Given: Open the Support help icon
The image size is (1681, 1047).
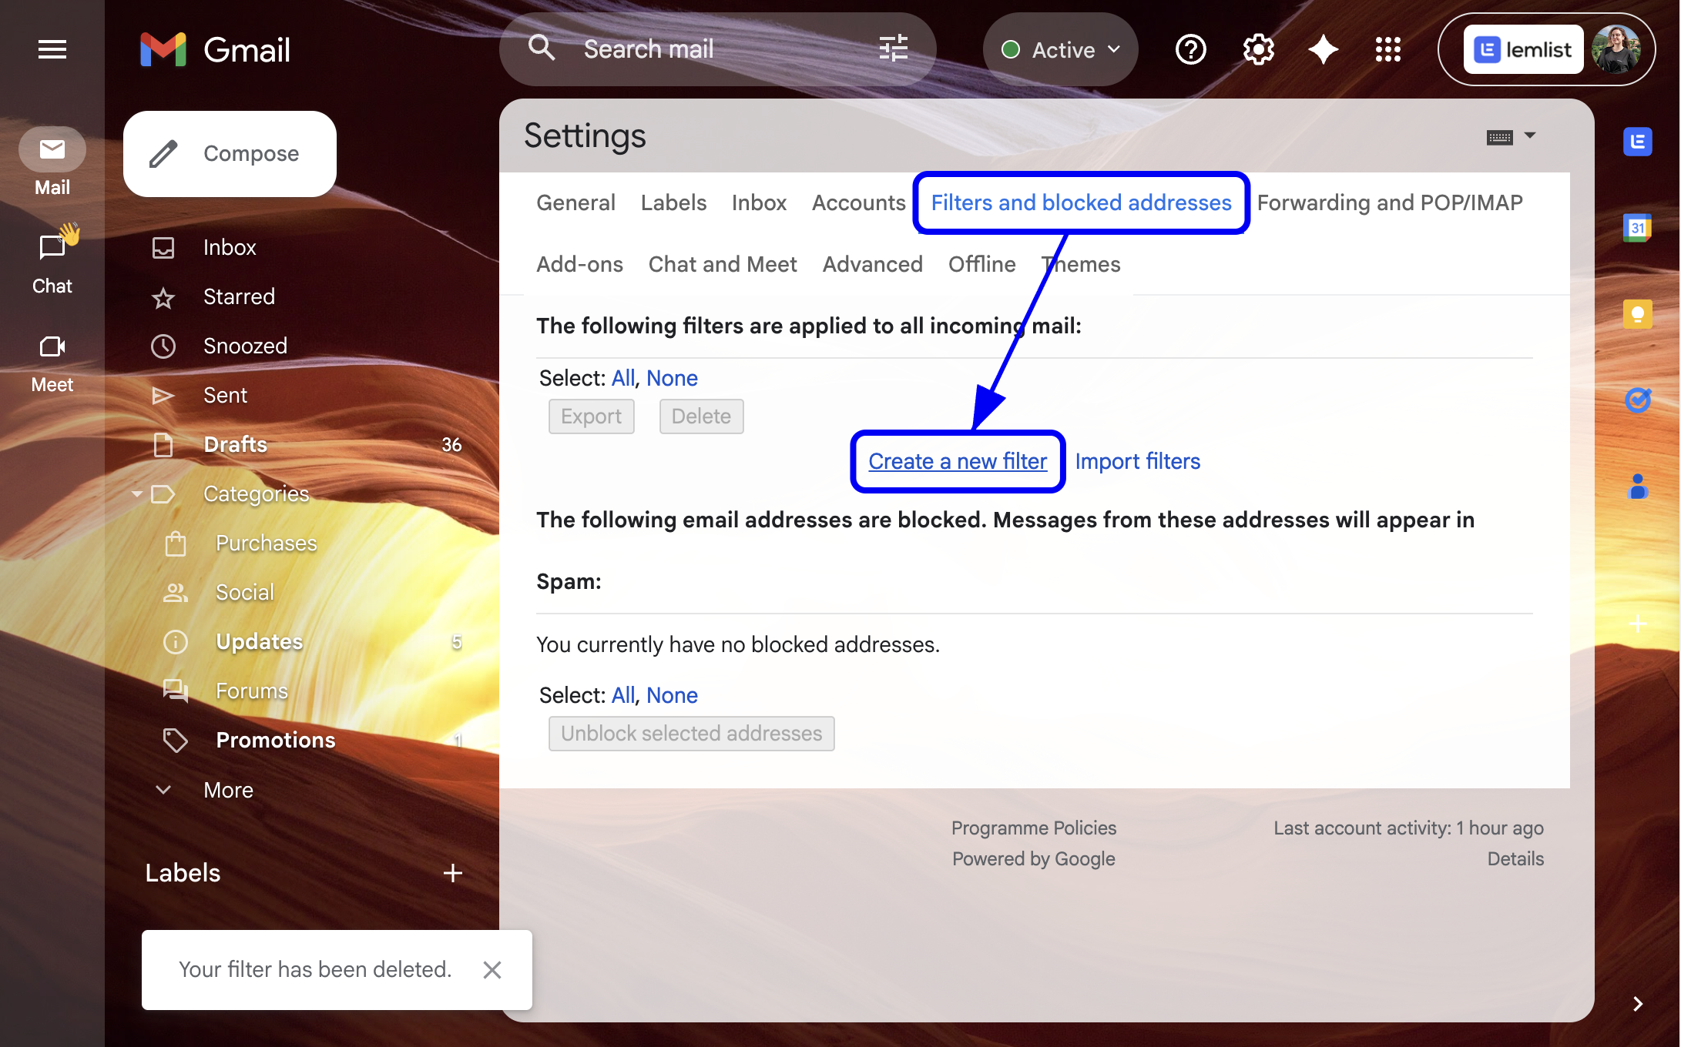Looking at the screenshot, I should (x=1190, y=50).
